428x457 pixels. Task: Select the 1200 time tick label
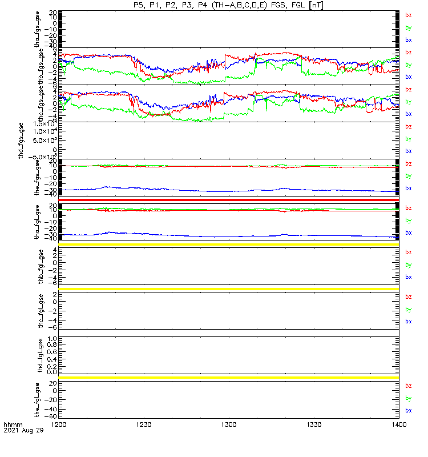[59, 424]
